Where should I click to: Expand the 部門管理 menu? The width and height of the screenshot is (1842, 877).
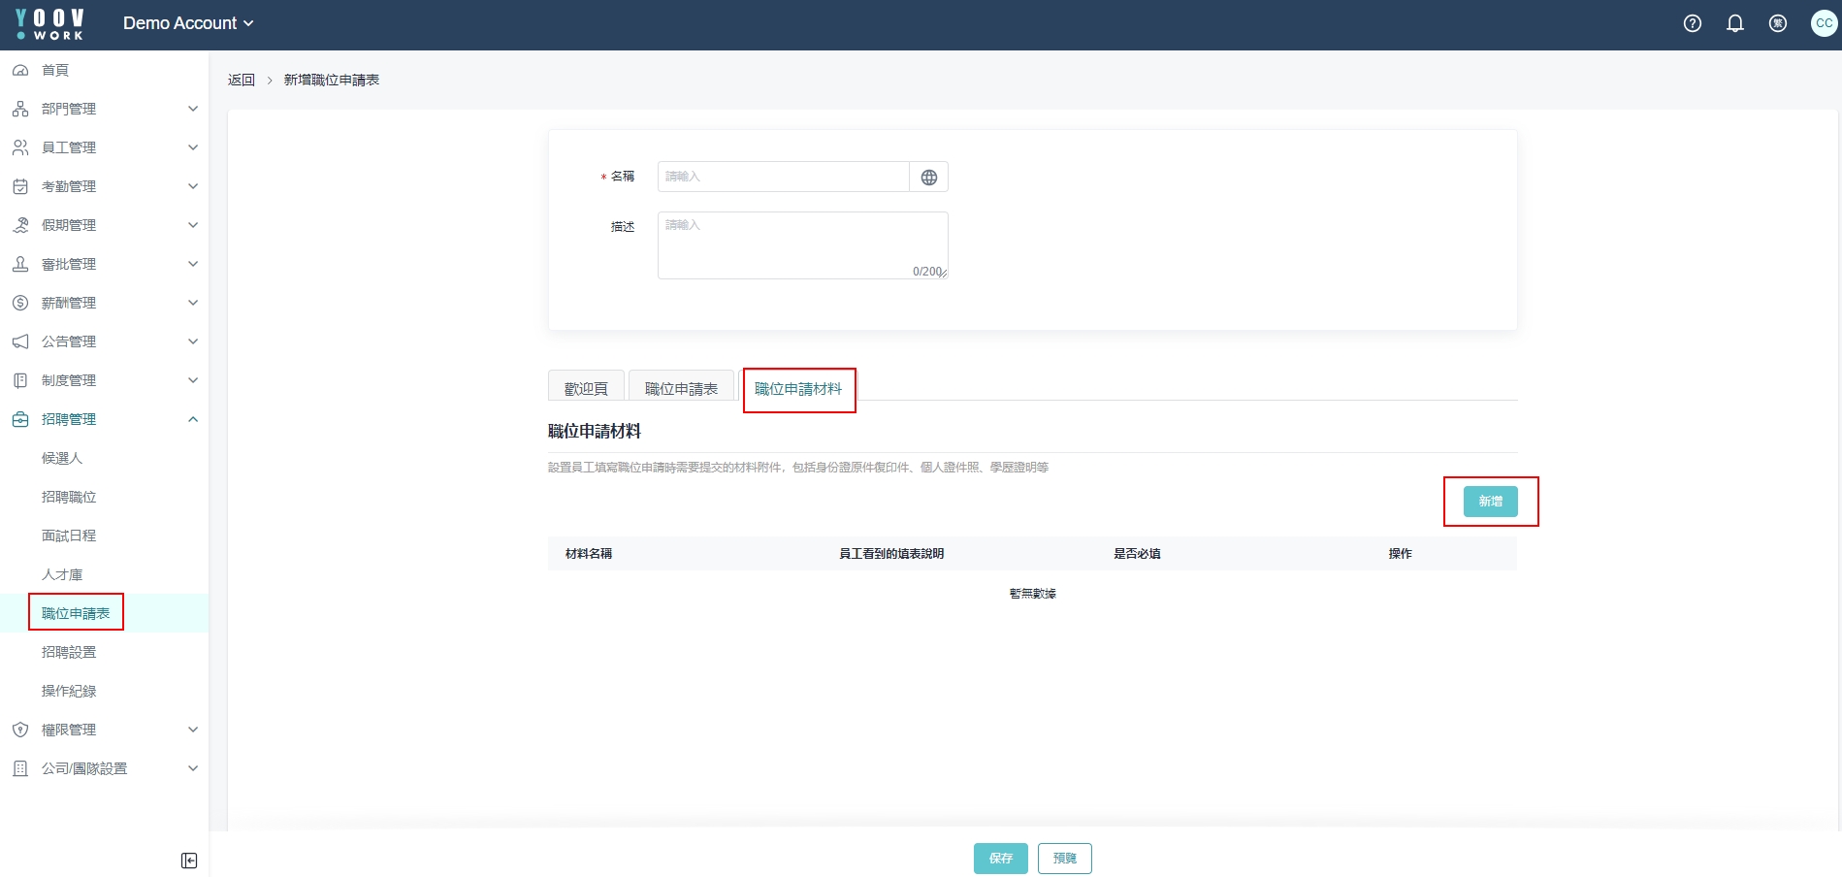(104, 109)
